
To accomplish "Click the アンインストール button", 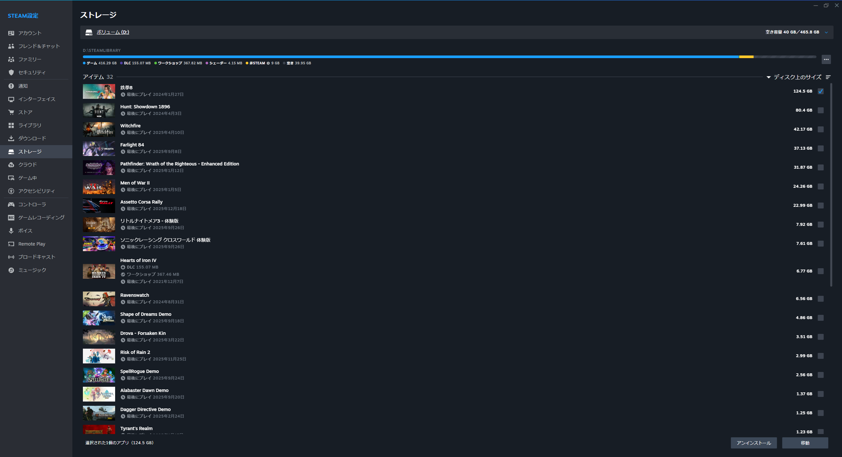I will (x=754, y=443).
